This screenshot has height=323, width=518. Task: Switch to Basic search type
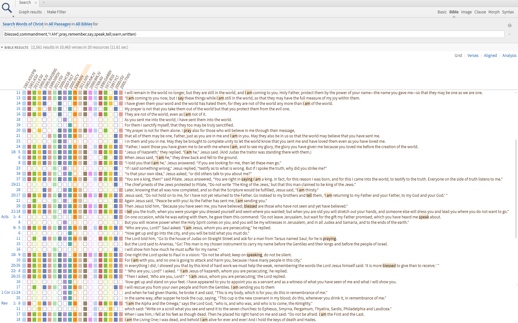coord(442,12)
